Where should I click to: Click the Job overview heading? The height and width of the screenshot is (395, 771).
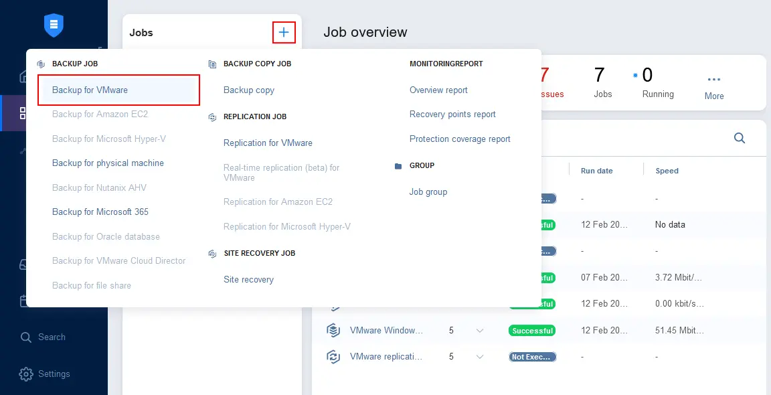click(365, 32)
